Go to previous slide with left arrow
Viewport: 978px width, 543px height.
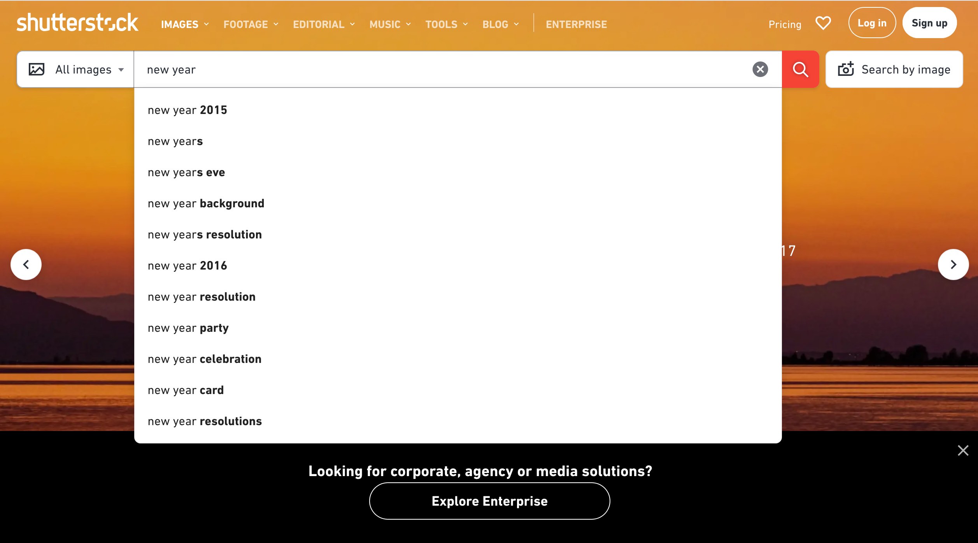(x=26, y=264)
